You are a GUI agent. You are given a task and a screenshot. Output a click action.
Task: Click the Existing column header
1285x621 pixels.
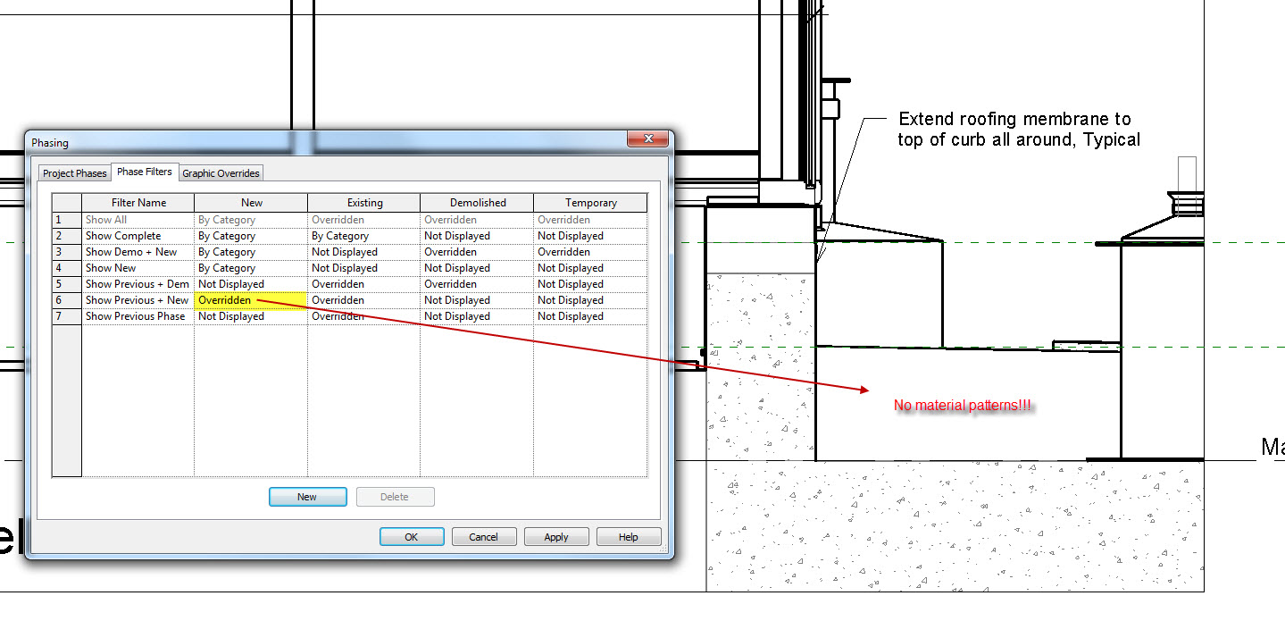coord(364,203)
